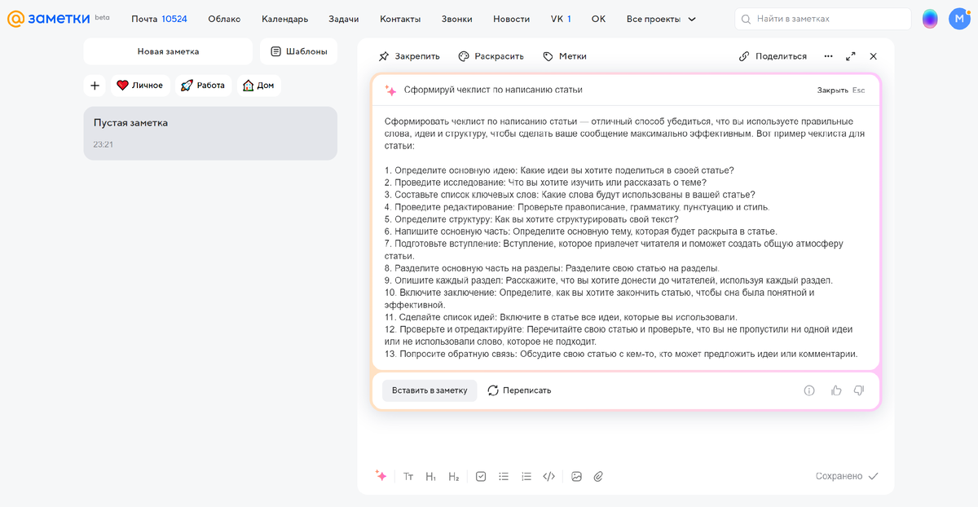Select the AI sparkle assistant icon in editor toolbar
The image size is (978, 507).
pyautogui.click(x=381, y=476)
